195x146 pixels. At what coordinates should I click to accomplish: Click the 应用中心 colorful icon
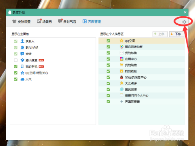point(122,59)
